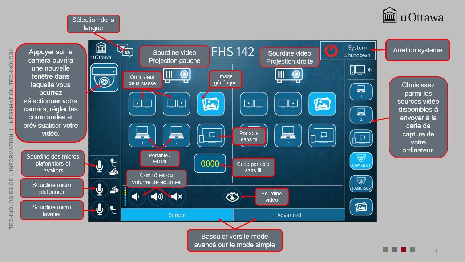Choose laptop 2 for right projection
Image resolution: width=465 pixels, height=262 pixels.
[288, 136]
